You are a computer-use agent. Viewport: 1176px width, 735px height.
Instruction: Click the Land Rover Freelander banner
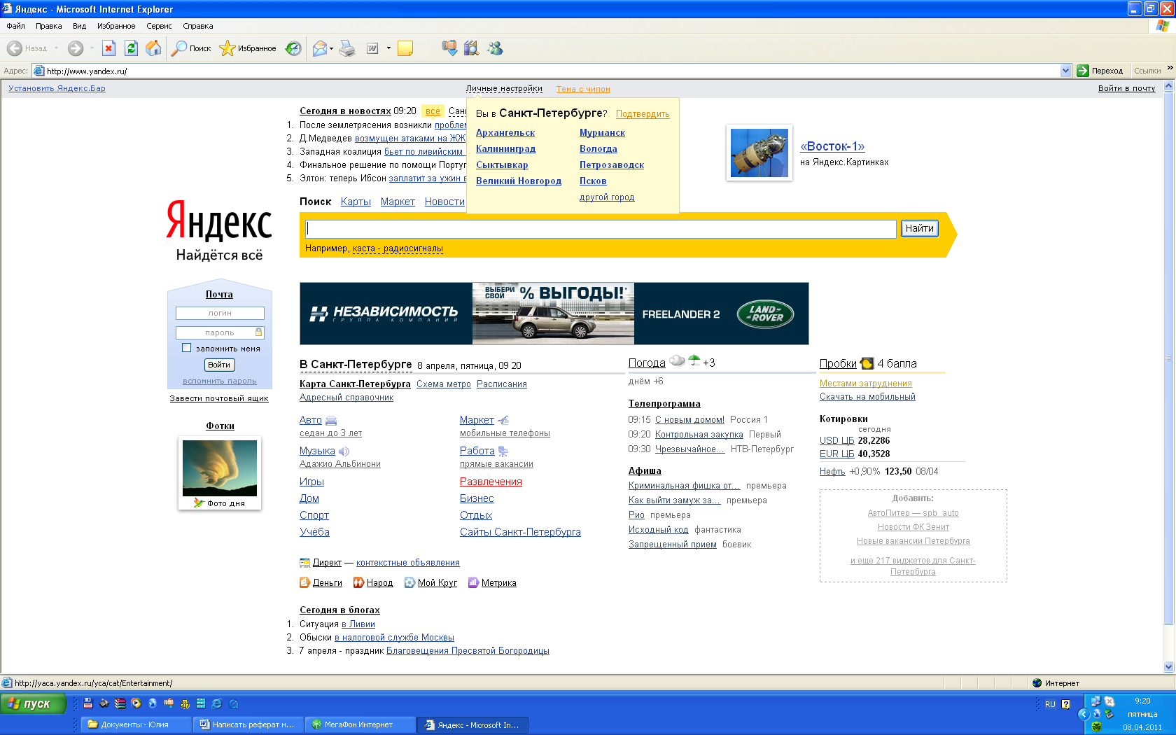[x=554, y=314]
